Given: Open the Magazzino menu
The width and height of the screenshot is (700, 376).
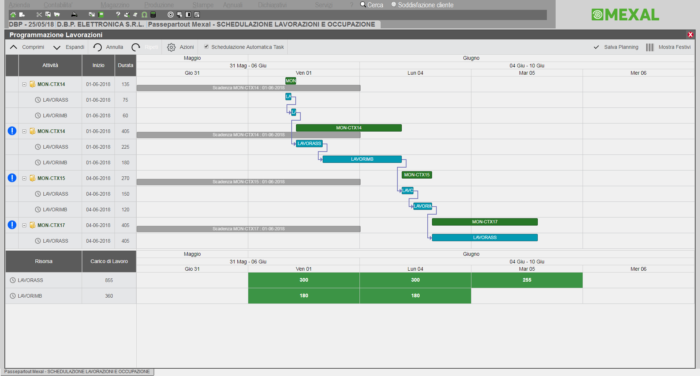Looking at the screenshot, I should click(115, 5).
